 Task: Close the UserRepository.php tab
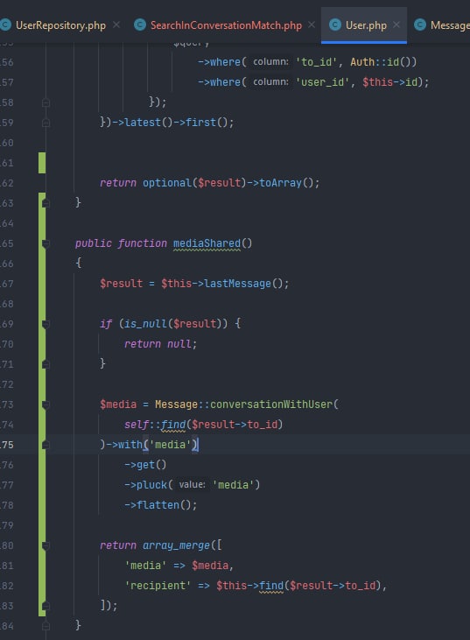[x=116, y=25]
